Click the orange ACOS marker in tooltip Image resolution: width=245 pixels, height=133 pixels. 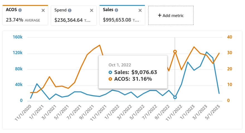coord(110,79)
